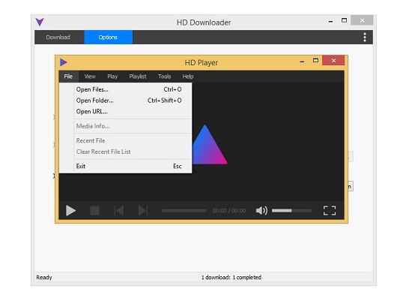Adjust the HD Player volume slider

(x=291, y=211)
